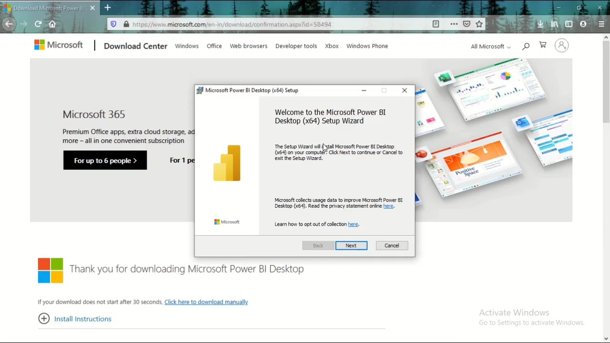Open the Firefox account icon
The width and height of the screenshot is (610, 343).
[583, 24]
